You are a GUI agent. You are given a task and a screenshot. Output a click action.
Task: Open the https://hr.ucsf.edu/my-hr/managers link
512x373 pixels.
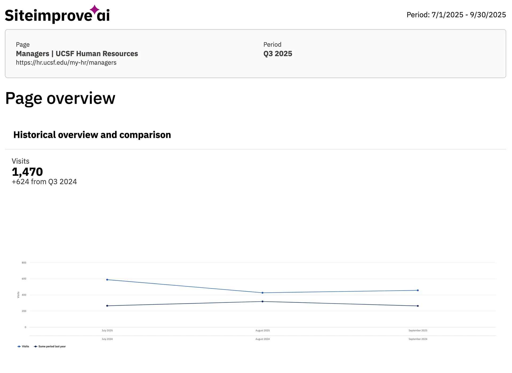(x=66, y=62)
